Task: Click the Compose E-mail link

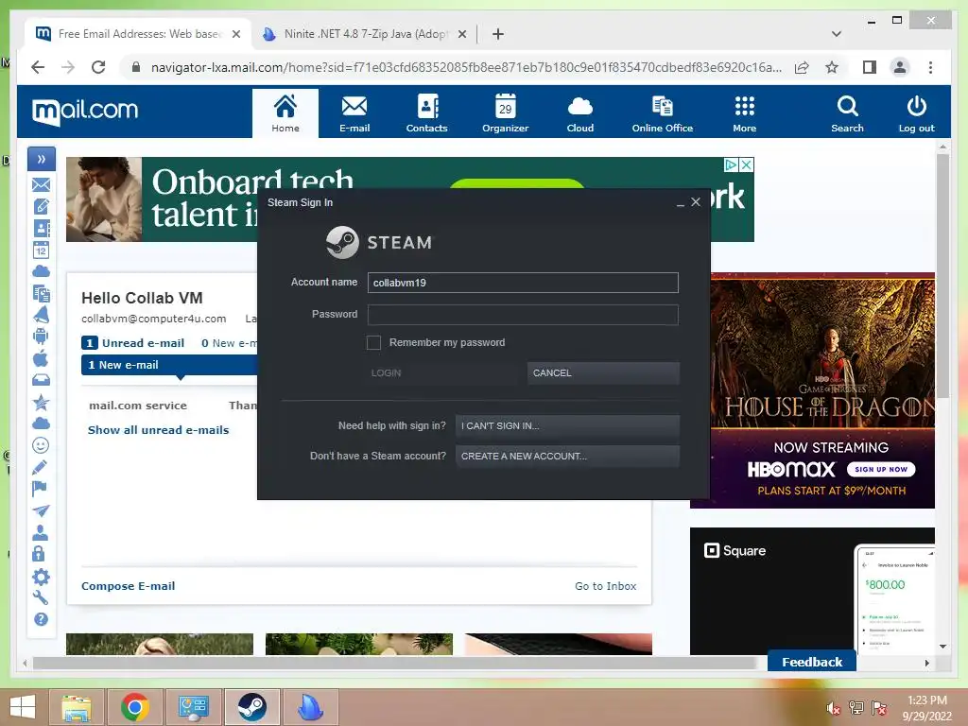Action: point(128,586)
